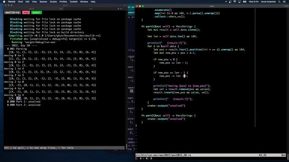289x162 pixels.
Task: Click the 'let val = result.remove(pos as usize);' line
Action: 182,89
